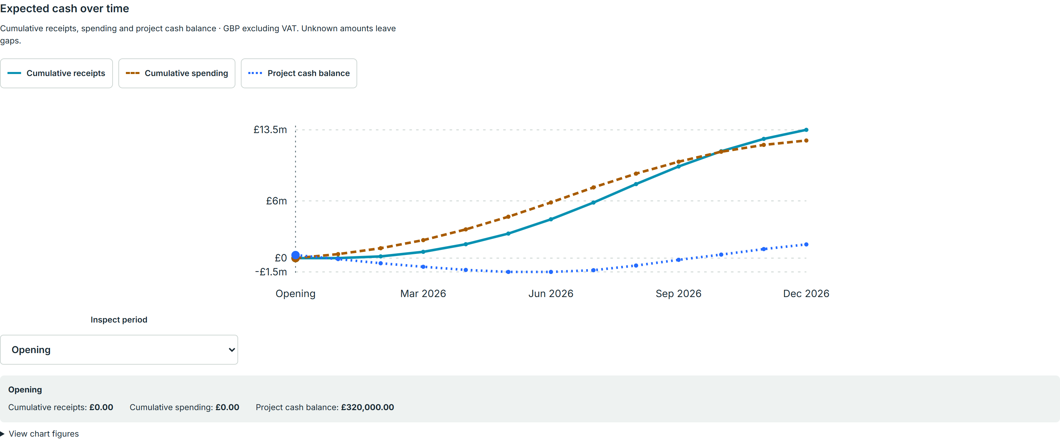
Task: Click the Inspect period label
Action: 119,319
